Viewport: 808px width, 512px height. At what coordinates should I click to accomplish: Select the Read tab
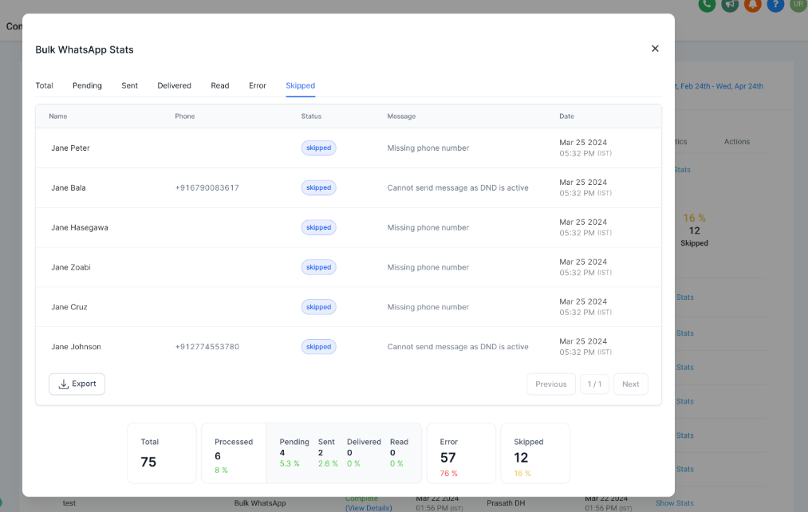[x=220, y=85]
